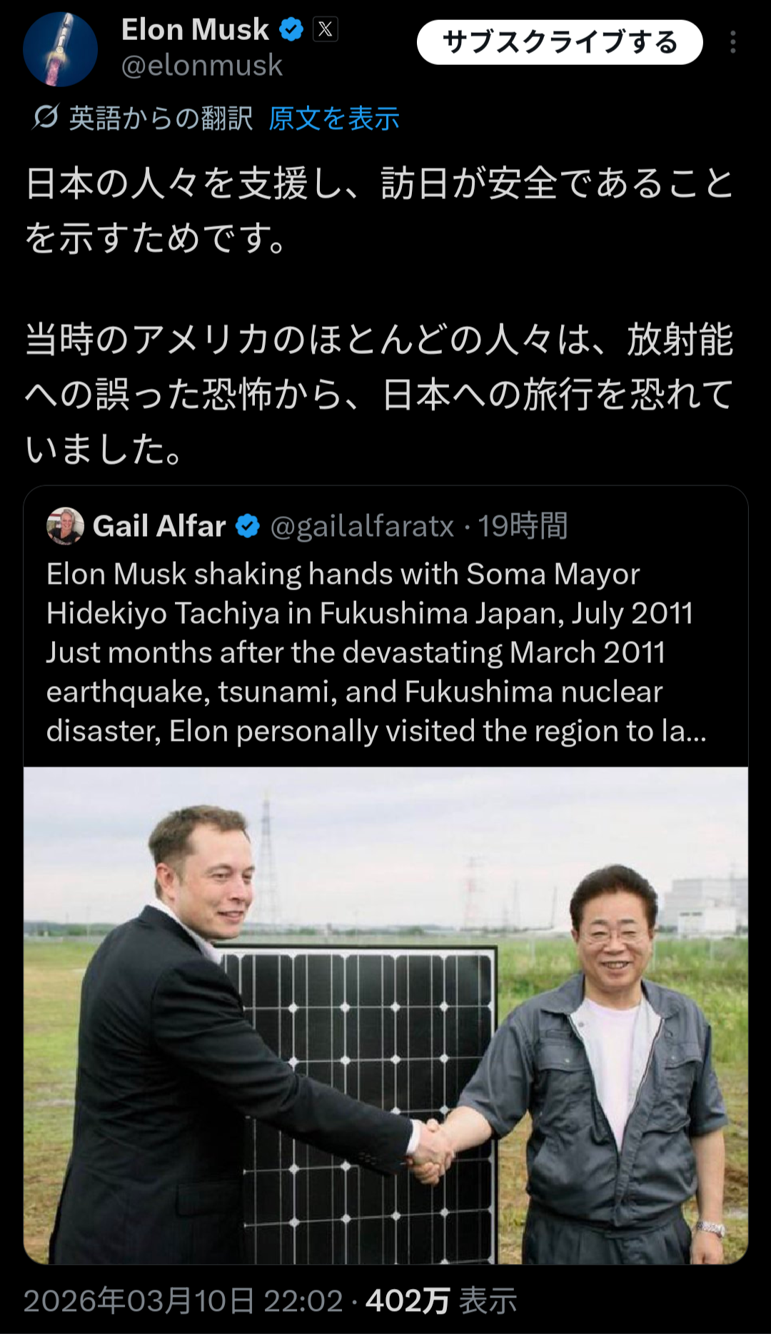The image size is (771, 1334).
Task: Tap Gail Alfar's small profile avatar
Action: pos(65,526)
